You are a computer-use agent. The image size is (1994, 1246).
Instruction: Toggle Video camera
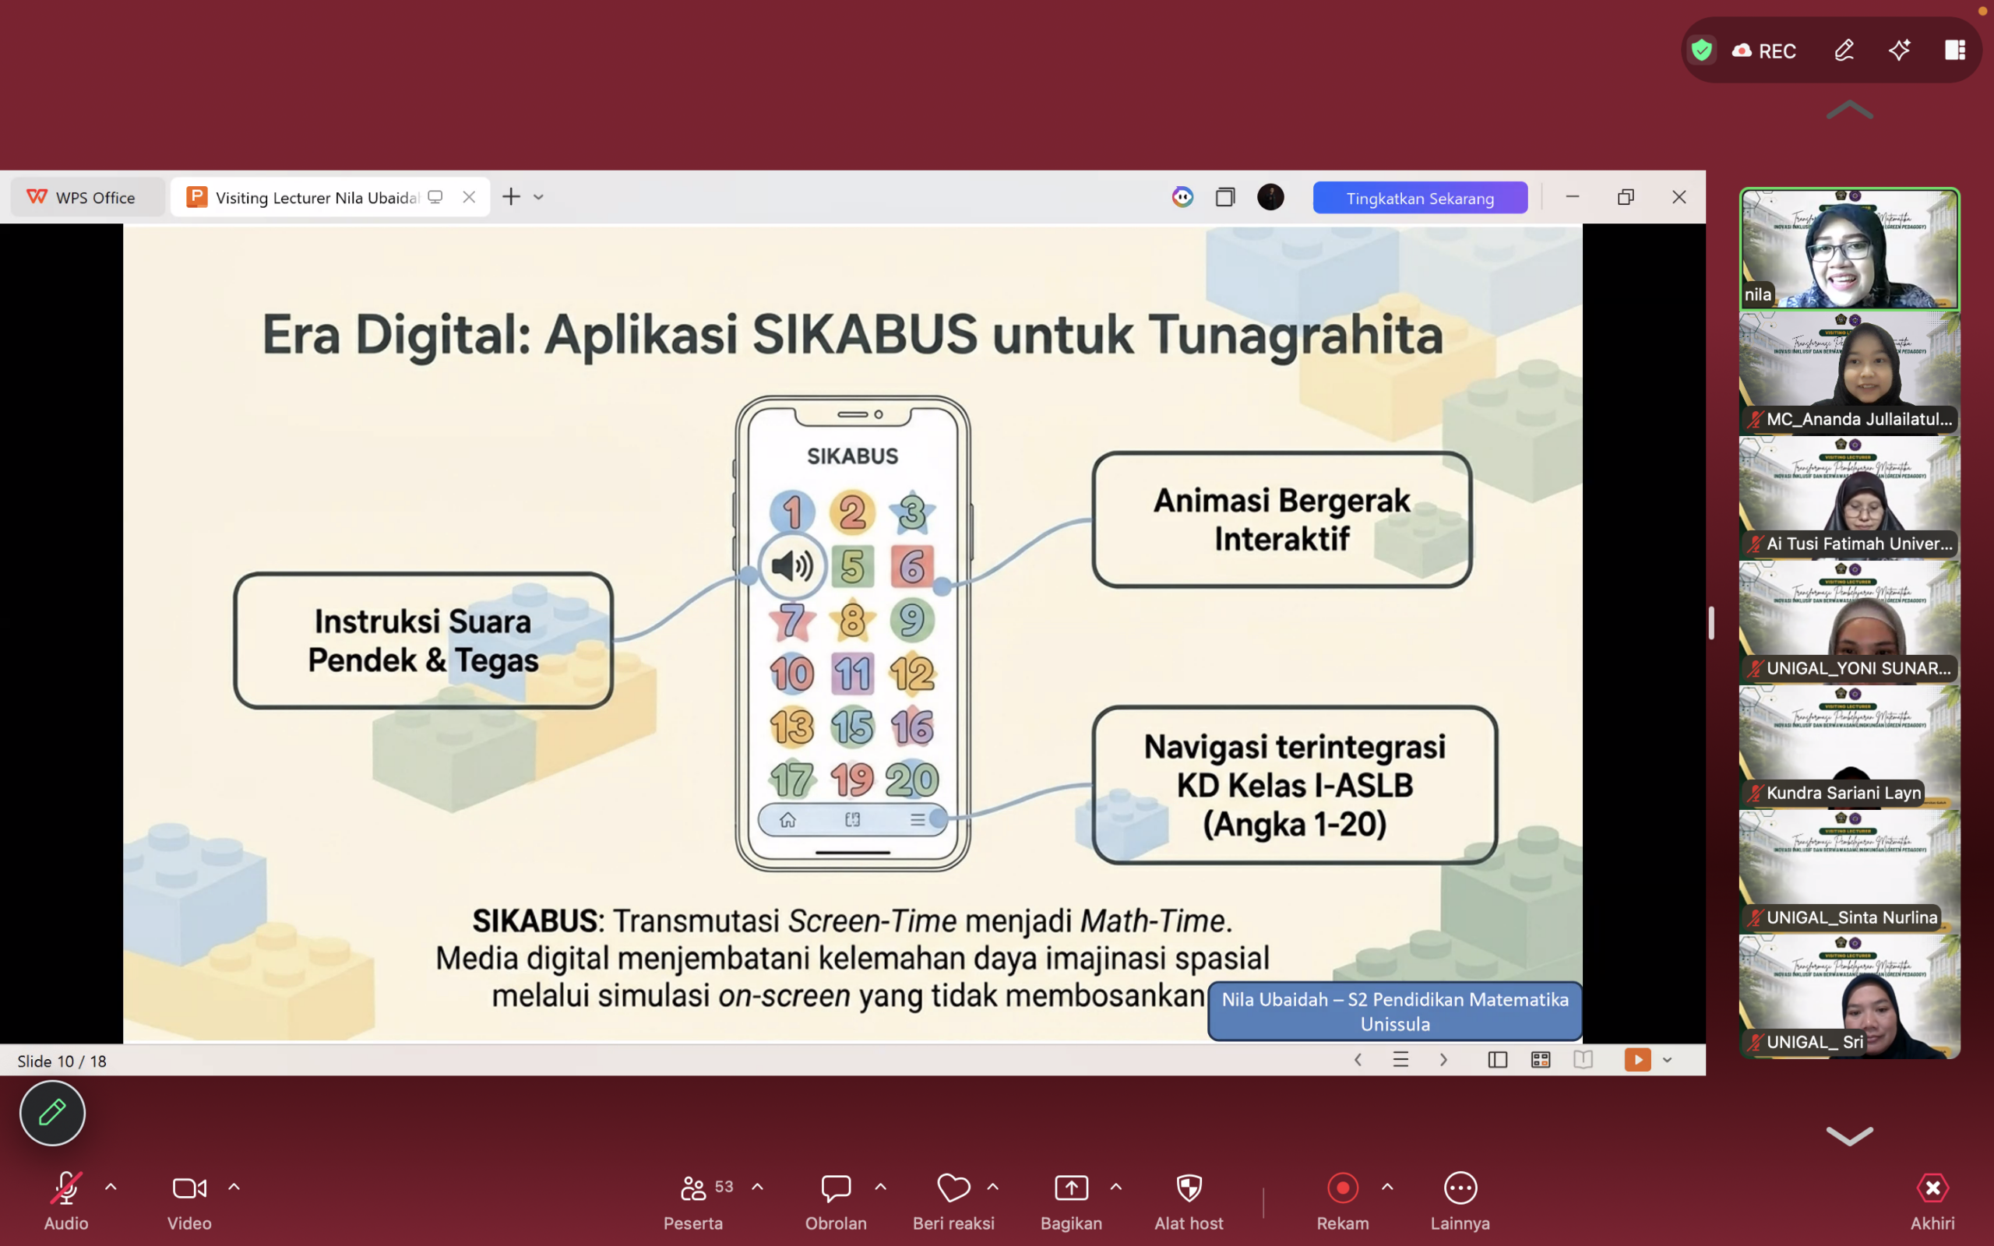click(x=189, y=1200)
